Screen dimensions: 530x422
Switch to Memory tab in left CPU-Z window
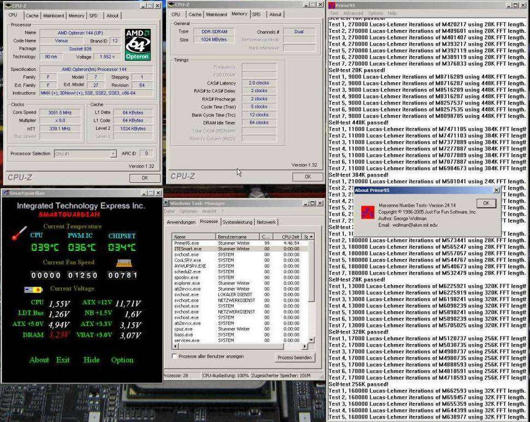click(76, 15)
